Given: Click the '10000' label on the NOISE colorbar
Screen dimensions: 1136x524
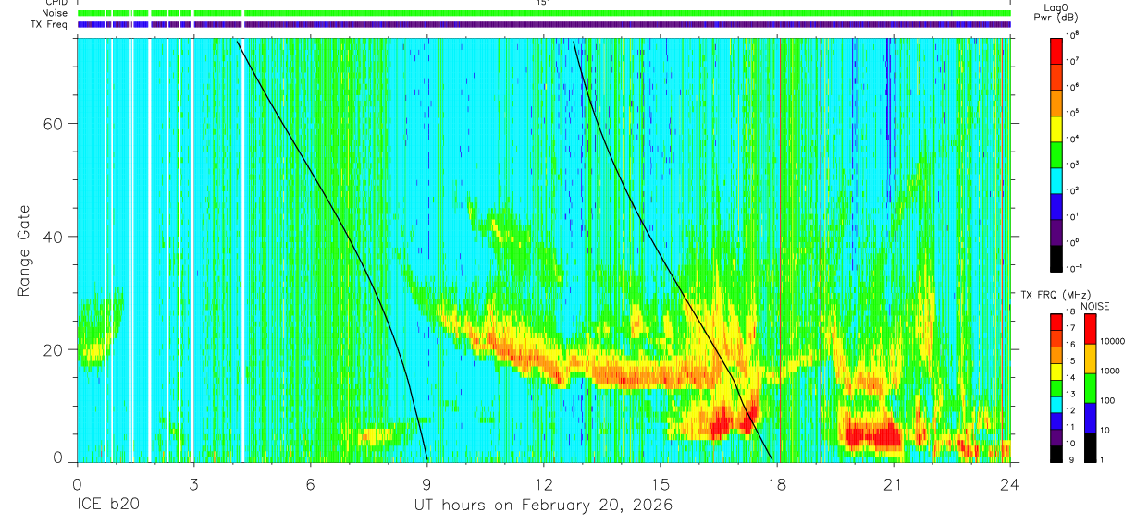Looking at the screenshot, I should (1113, 341).
